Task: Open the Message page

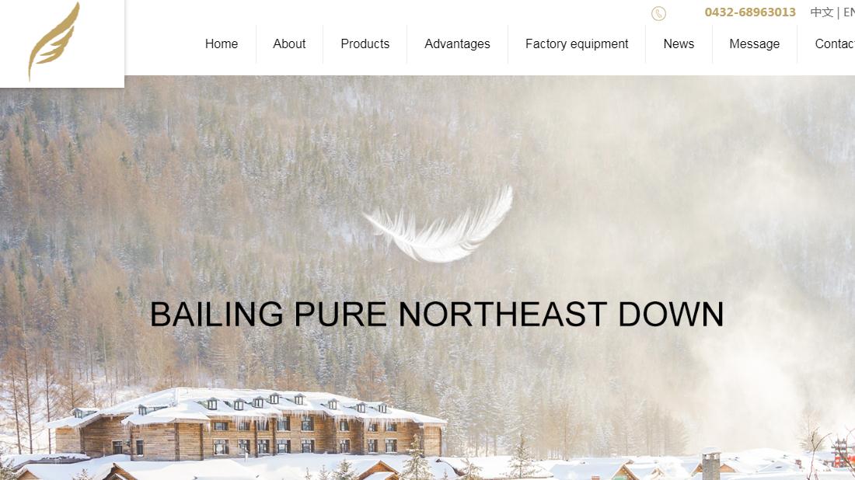Action: click(754, 43)
